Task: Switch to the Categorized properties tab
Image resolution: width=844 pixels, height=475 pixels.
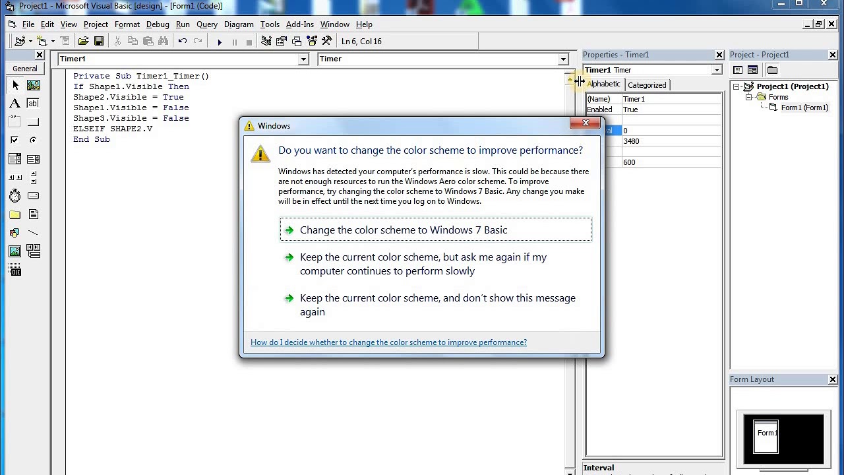Action: tap(647, 85)
